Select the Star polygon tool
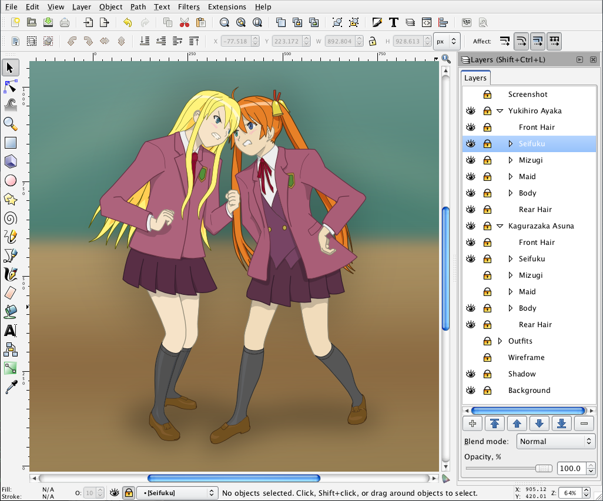This screenshot has height=501, width=603. click(x=10, y=199)
